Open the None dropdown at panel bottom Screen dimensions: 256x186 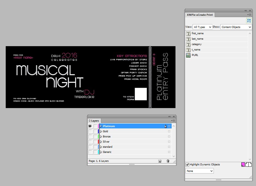[x=199, y=171]
